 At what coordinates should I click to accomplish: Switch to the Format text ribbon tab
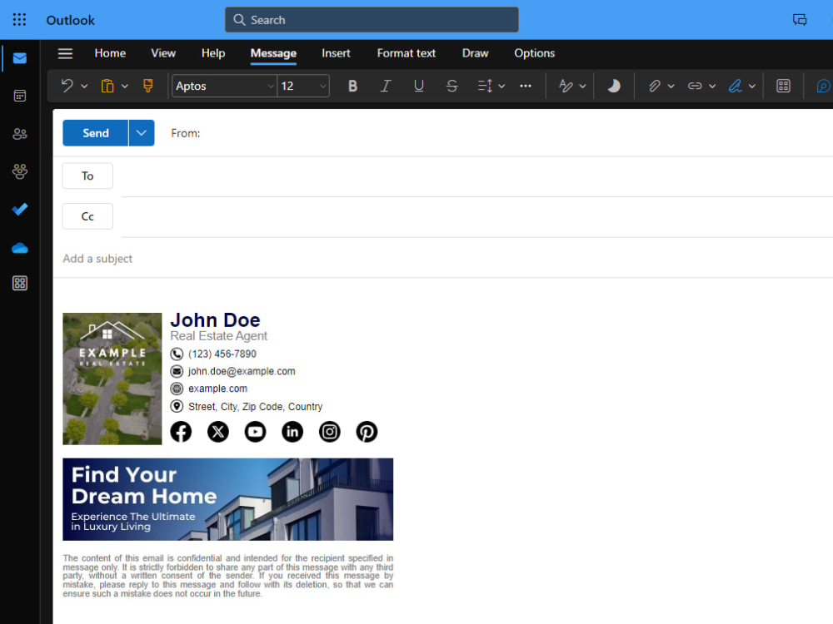pyautogui.click(x=406, y=53)
